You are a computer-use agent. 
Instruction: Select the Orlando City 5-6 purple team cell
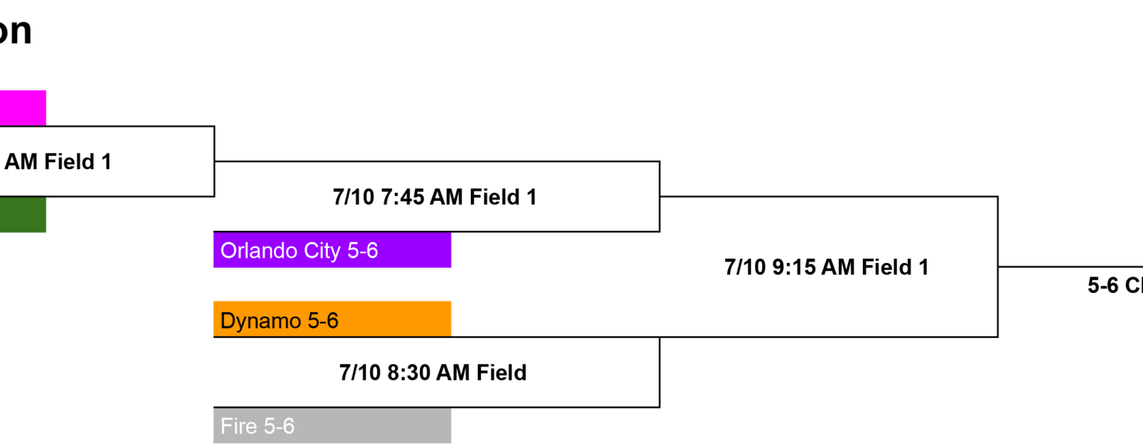pos(332,250)
